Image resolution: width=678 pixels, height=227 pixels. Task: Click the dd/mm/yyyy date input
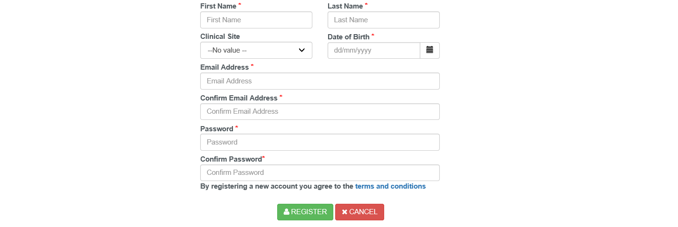[374, 50]
